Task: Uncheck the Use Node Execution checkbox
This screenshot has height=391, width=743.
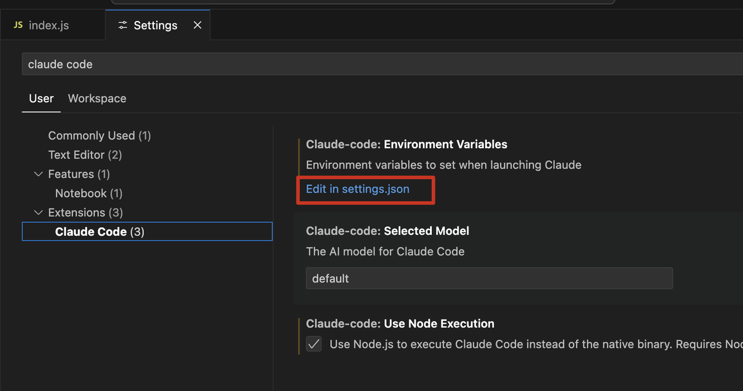Action: pos(314,344)
